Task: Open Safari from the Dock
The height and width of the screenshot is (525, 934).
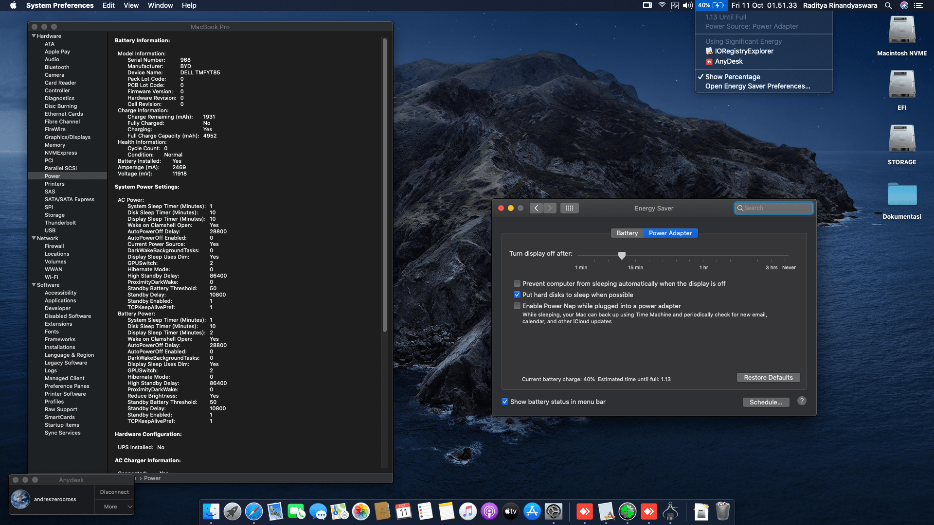Action: pos(253,511)
